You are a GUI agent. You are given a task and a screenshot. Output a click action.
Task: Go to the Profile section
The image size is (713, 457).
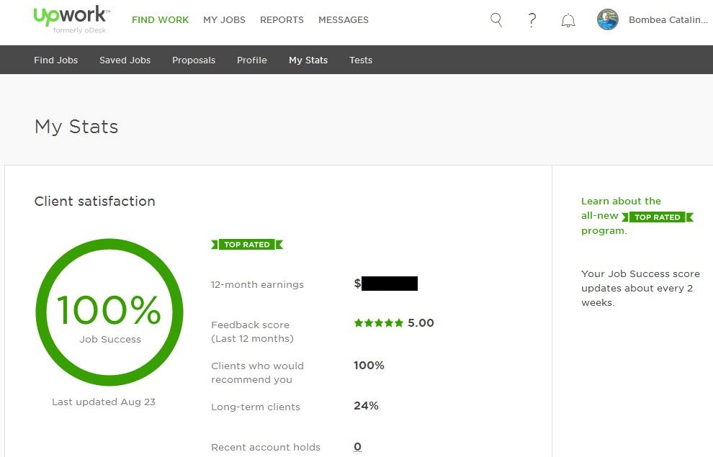pyautogui.click(x=251, y=60)
